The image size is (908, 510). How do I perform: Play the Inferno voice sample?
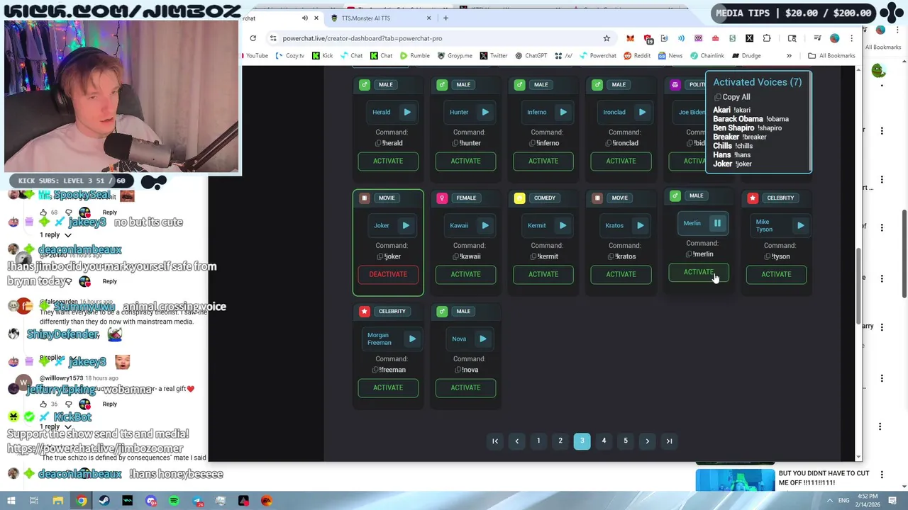[563, 112]
